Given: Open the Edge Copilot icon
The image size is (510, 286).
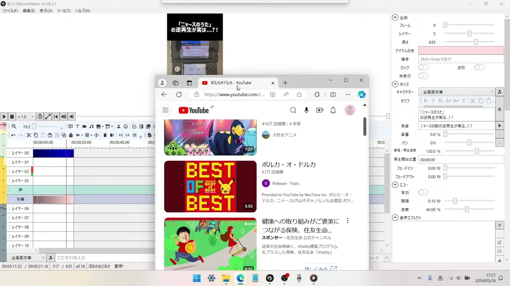Looking at the screenshot, I should (x=362, y=95).
